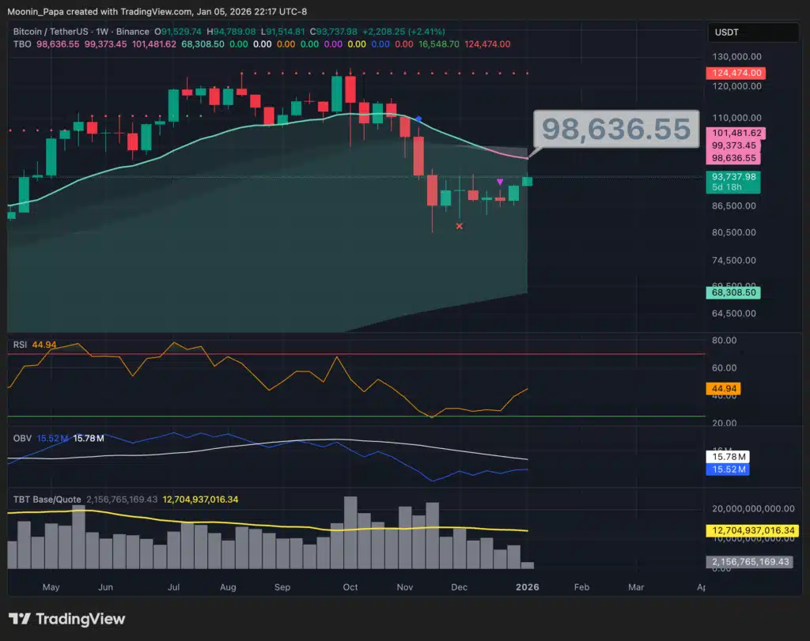
Task: Click the blue 15.52M OBV axis label
Action: click(x=726, y=469)
